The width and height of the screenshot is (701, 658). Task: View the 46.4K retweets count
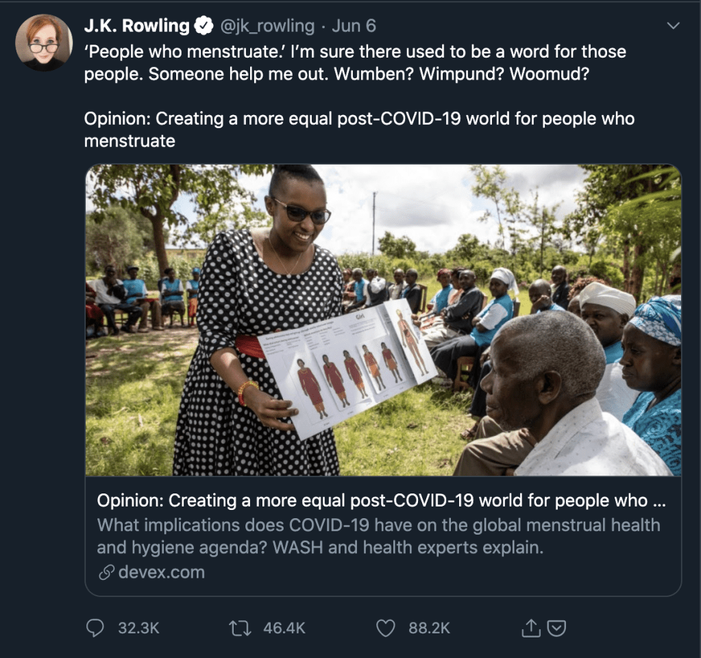pos(284,628)
